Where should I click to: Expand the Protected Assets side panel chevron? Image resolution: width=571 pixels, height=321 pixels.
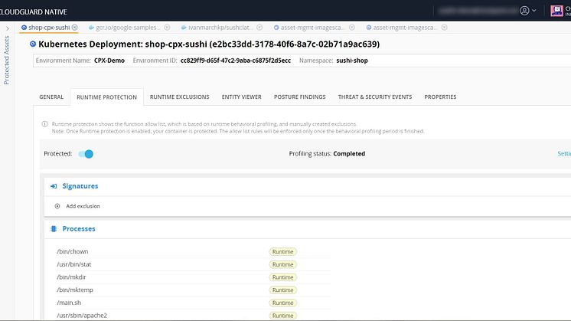pyautogui.click(x=8, y=28)
